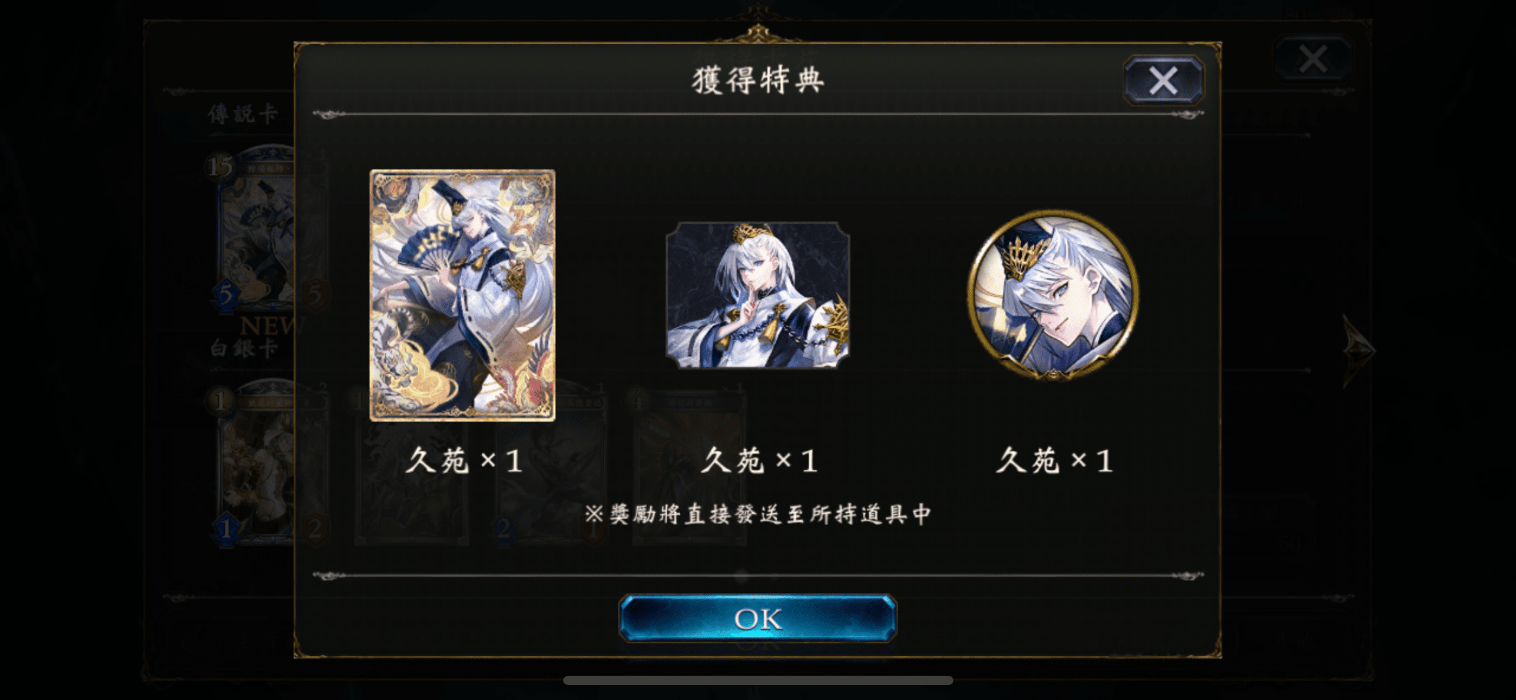Tap the ※獎勵將直接發送至所持道具中 notice text
Viewport: 1516px width, 700px height.
pos(757,514)
